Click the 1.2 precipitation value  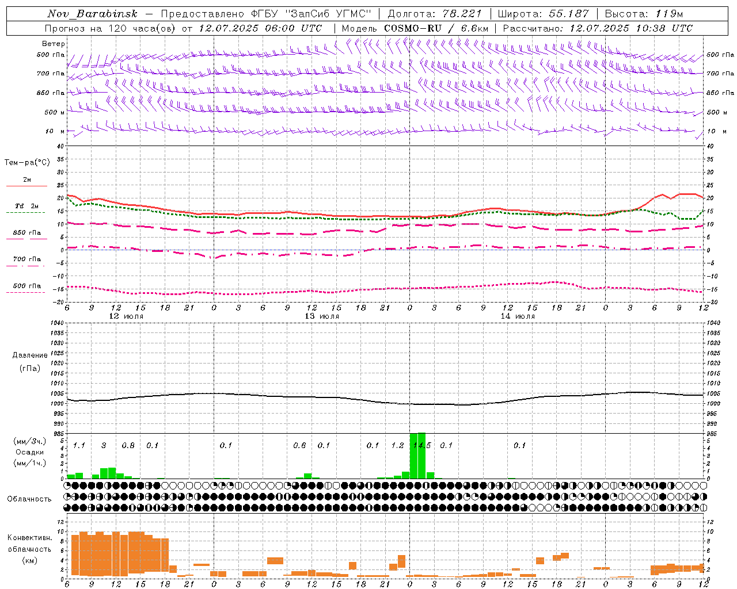(x=397, y=445)
